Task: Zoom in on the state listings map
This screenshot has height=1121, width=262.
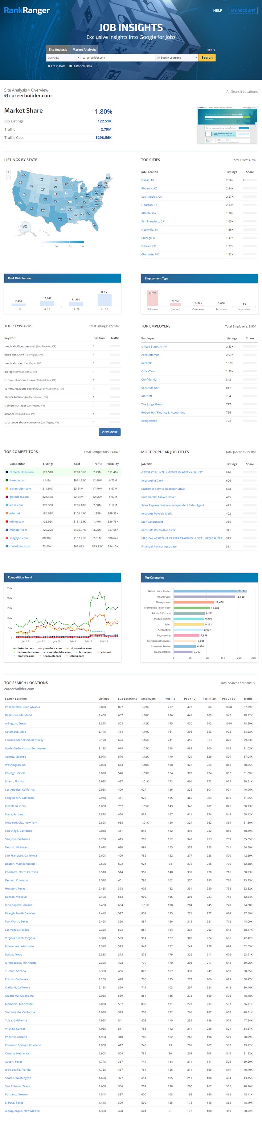Action: pos(8,172)
